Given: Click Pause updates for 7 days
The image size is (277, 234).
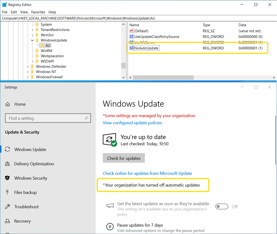Looking at the screenshot, I should [140, 225].
